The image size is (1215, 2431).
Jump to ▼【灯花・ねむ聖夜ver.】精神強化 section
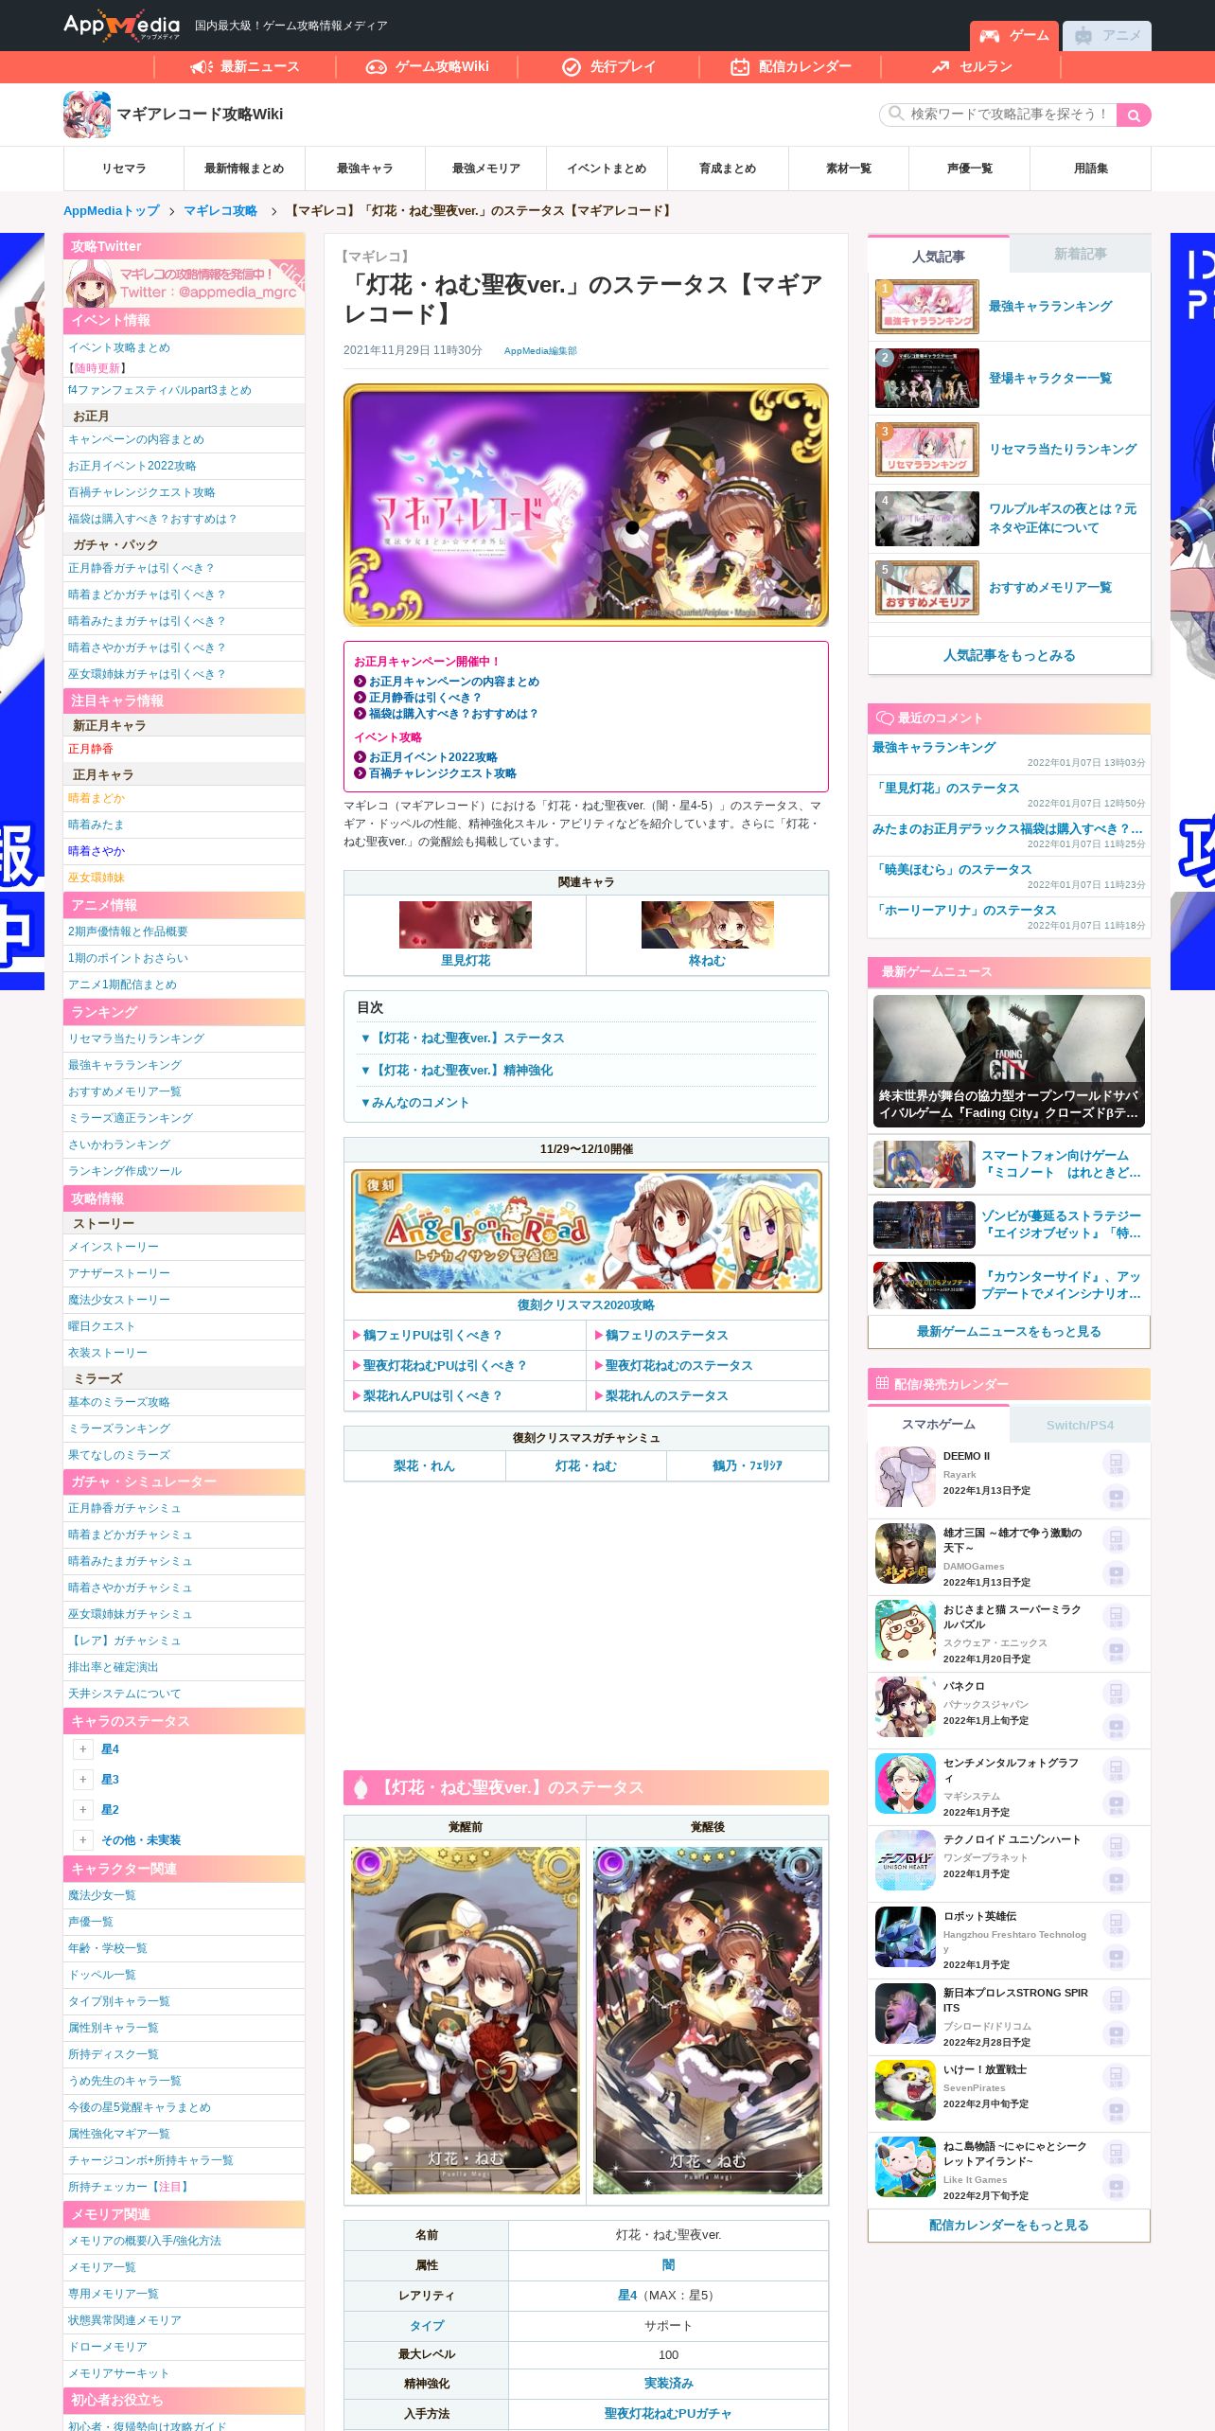(x=456, y=1071)
